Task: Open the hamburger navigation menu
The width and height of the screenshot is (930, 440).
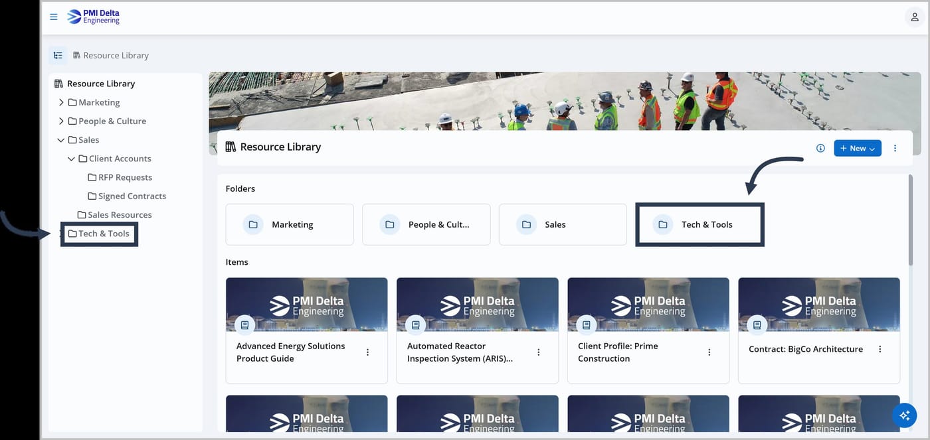Action: 54,17
